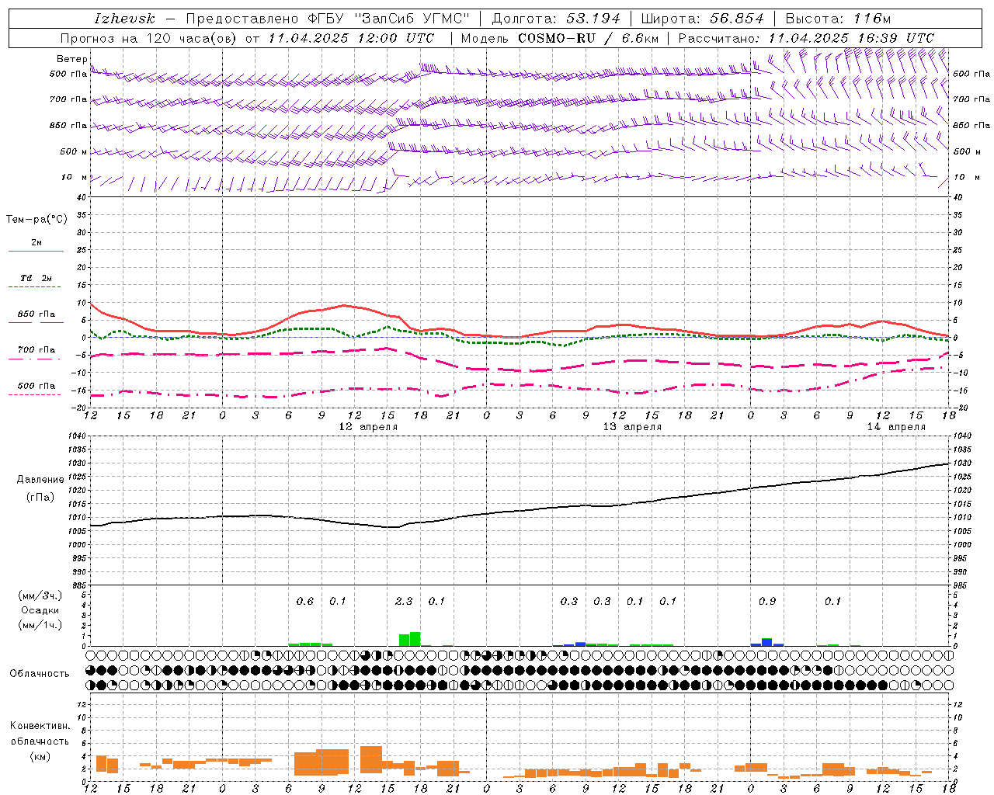The width and height of the screenshot is (994, 795).
Task: Click the 'Ветер' wind panel label
Action: point(72,59)
